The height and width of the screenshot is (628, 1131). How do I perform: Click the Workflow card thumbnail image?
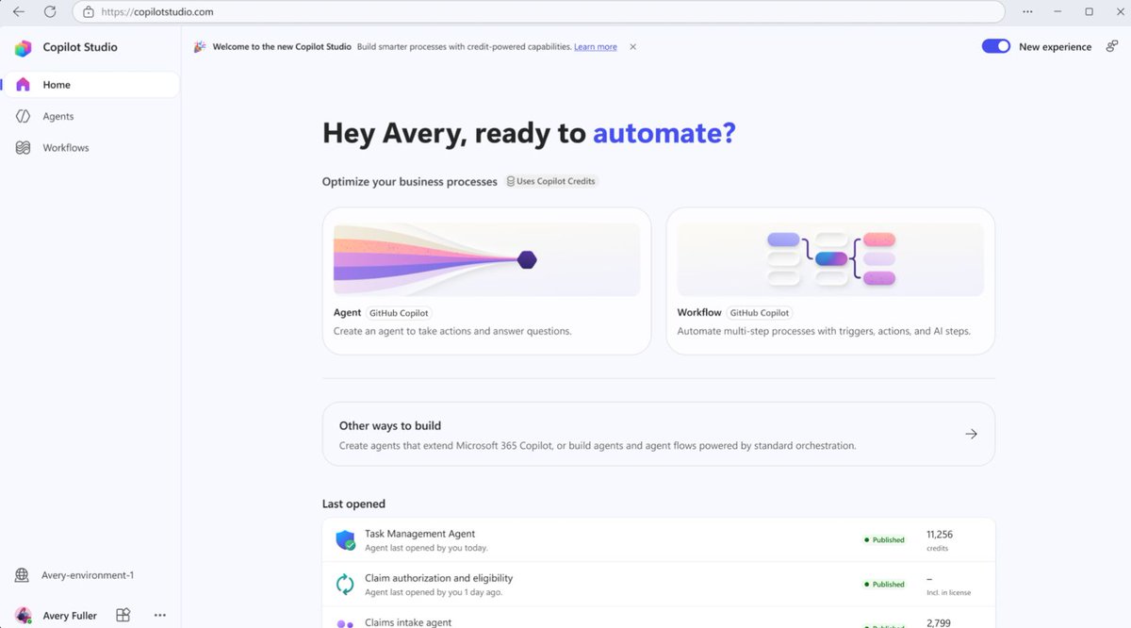830,259
